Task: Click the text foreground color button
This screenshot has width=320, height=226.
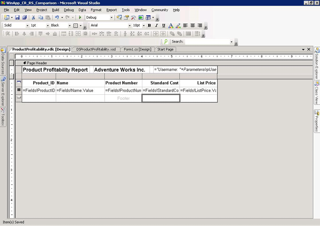Action: [x=170, y=26]
